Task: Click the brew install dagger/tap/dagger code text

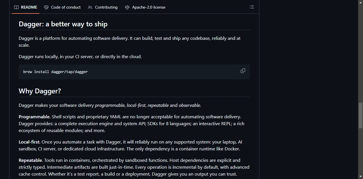Action: coord(55,72)
